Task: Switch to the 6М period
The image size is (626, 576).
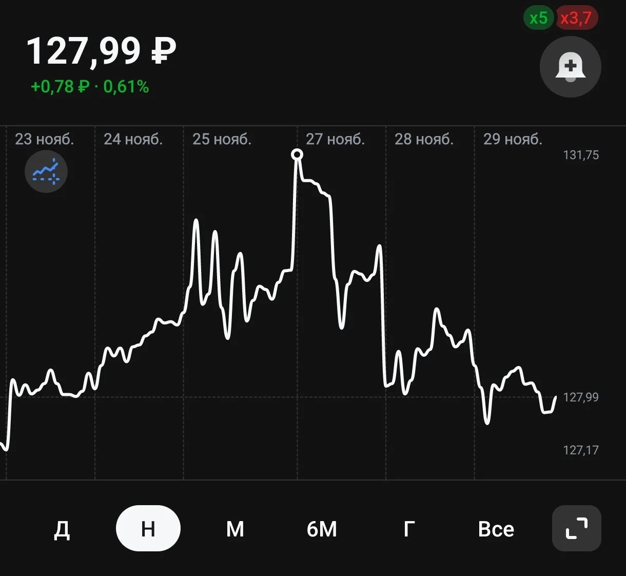Action: (322, 529)
